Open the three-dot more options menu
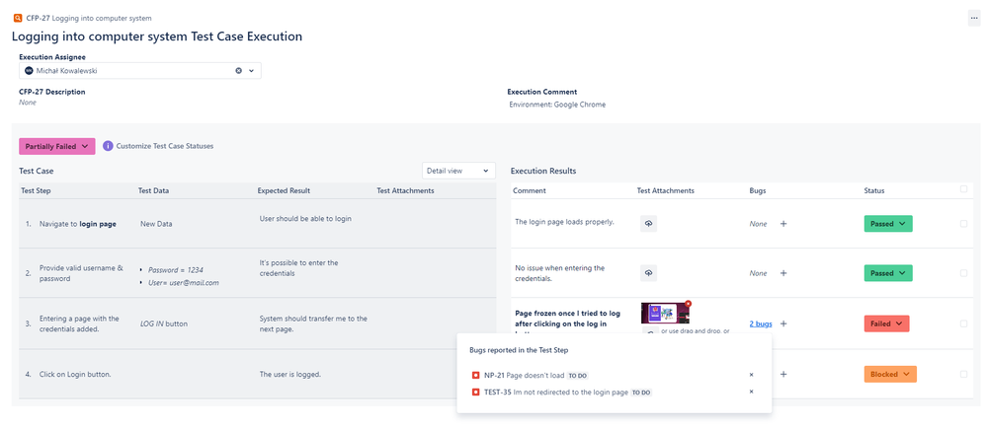This screenshot has width=987, height=430. [x=974, y=18]
